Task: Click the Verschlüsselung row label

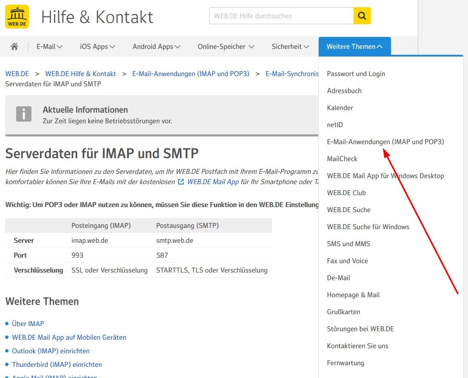Action: pos(38,270)
